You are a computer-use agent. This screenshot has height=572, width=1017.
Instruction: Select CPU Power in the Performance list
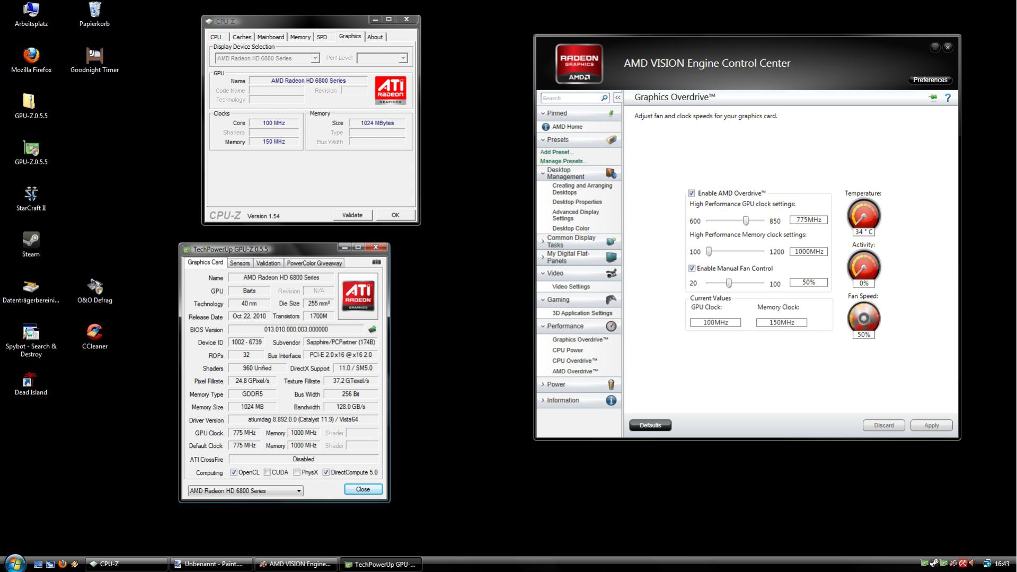(568, 350)
